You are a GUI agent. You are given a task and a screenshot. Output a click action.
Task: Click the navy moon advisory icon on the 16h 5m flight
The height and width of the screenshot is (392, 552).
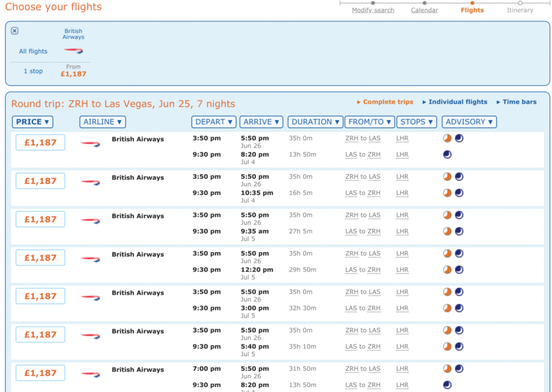point(459,193)
